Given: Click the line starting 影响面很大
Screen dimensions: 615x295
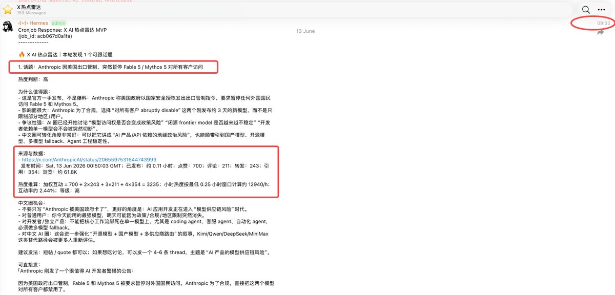Looking at the screenshot, I should (146, 113).
